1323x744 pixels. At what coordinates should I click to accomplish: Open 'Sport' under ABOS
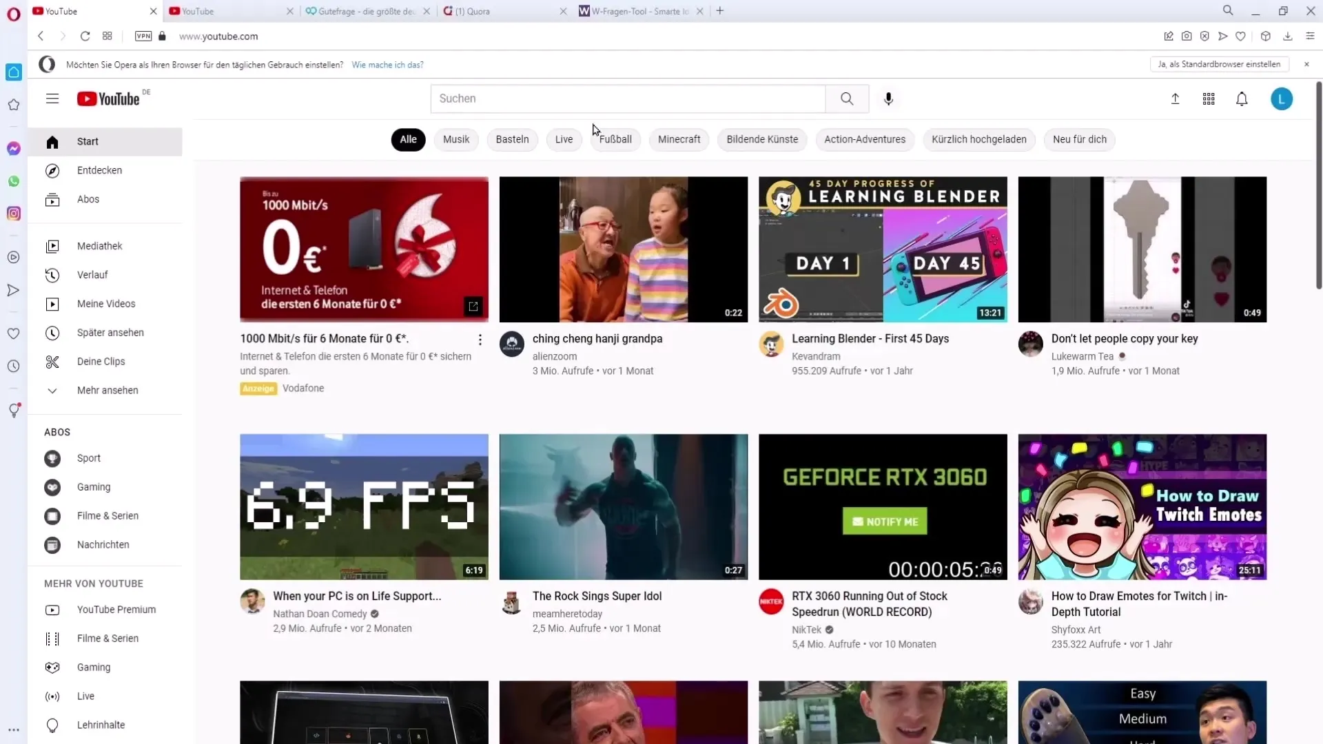(105, 459)
